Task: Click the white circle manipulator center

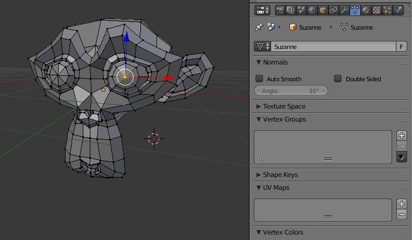Action: click(x=125, y=77)
